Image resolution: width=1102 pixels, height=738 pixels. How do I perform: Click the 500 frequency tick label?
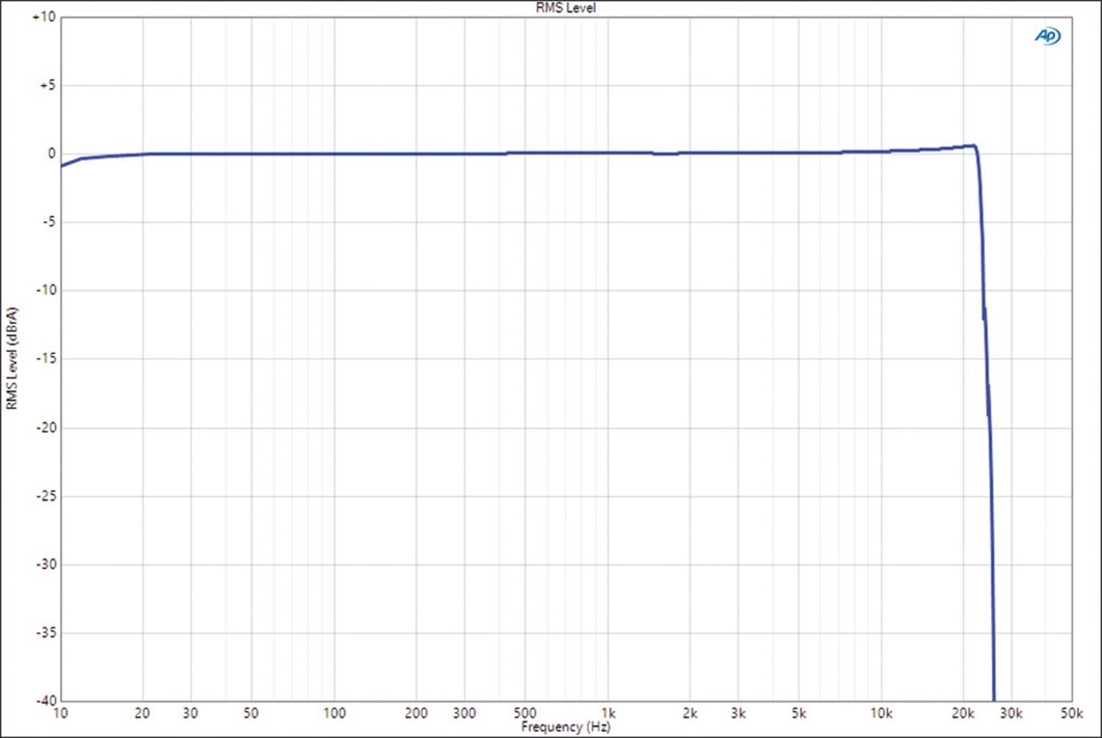(525, 713)
